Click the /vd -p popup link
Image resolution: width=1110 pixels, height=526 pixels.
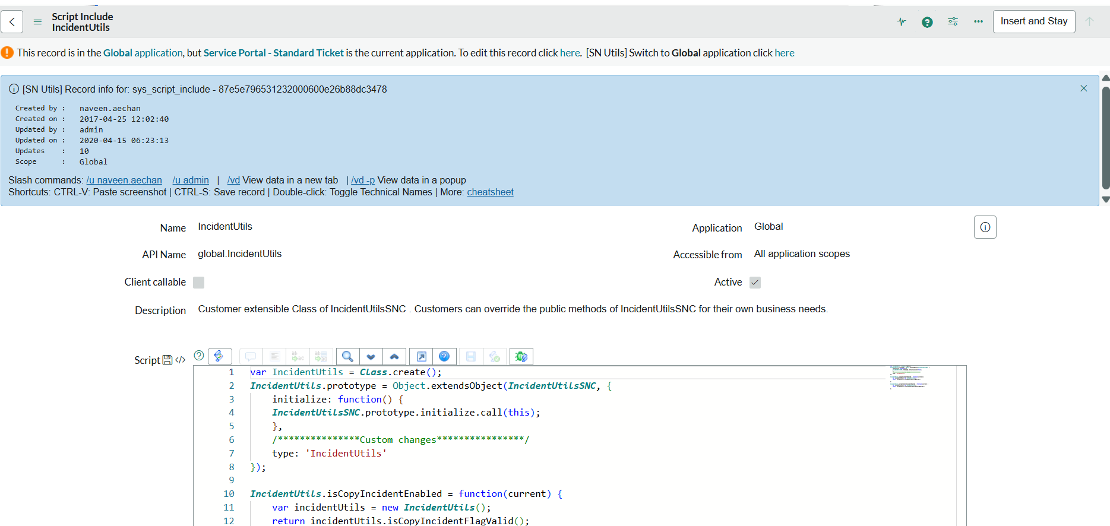(363, 180)
